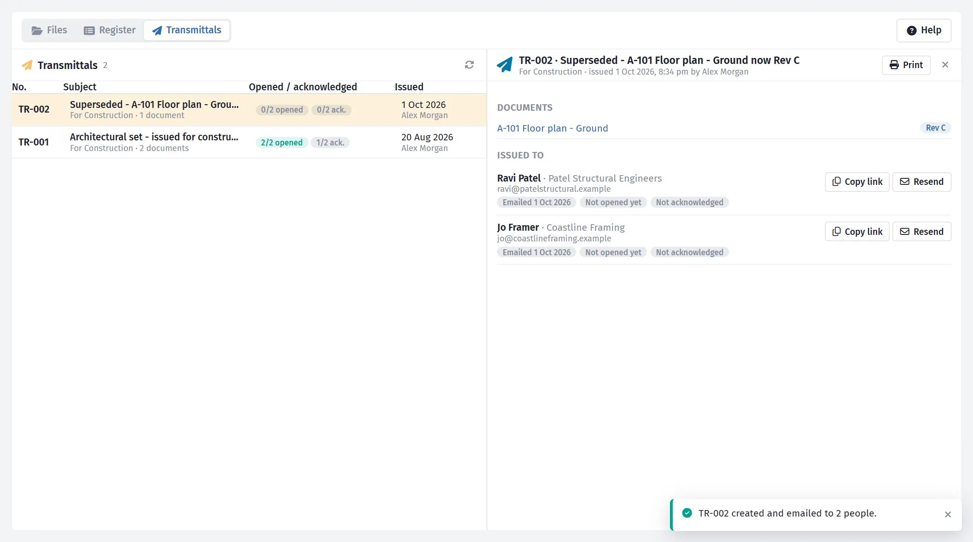
Task: Click 'Not acknowledged' badge for Jo Framer
Action: tap(689, 252)
